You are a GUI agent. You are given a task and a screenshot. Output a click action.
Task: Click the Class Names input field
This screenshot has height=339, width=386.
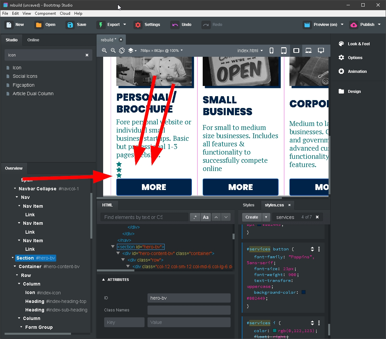pyautogui.click(x=189, y=310)
